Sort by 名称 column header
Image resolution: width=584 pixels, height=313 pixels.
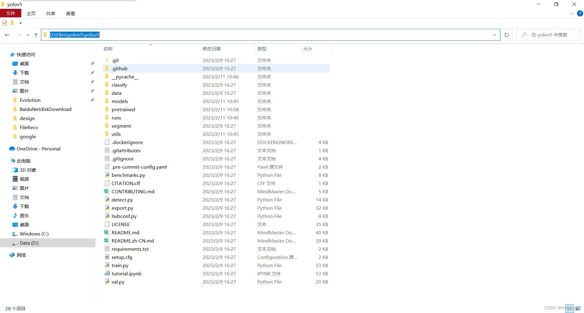coord(108,49)
